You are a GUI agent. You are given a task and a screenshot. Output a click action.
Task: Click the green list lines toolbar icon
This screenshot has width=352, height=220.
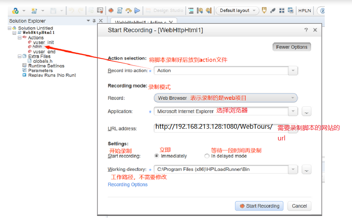click(191, 11)
